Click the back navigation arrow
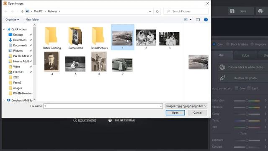Screen dimensions: 268x151 6,11
